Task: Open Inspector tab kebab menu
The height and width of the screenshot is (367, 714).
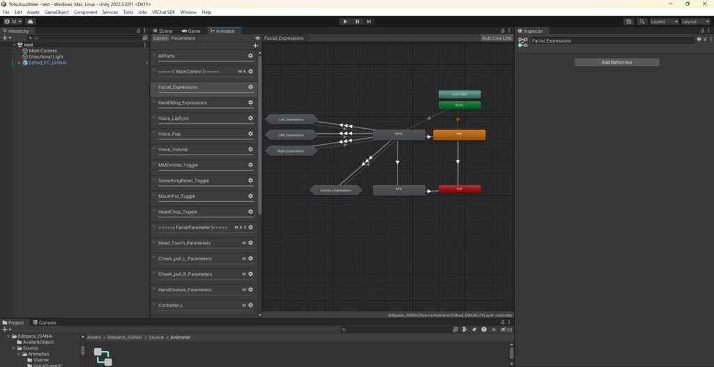Action: pos(709,31)
